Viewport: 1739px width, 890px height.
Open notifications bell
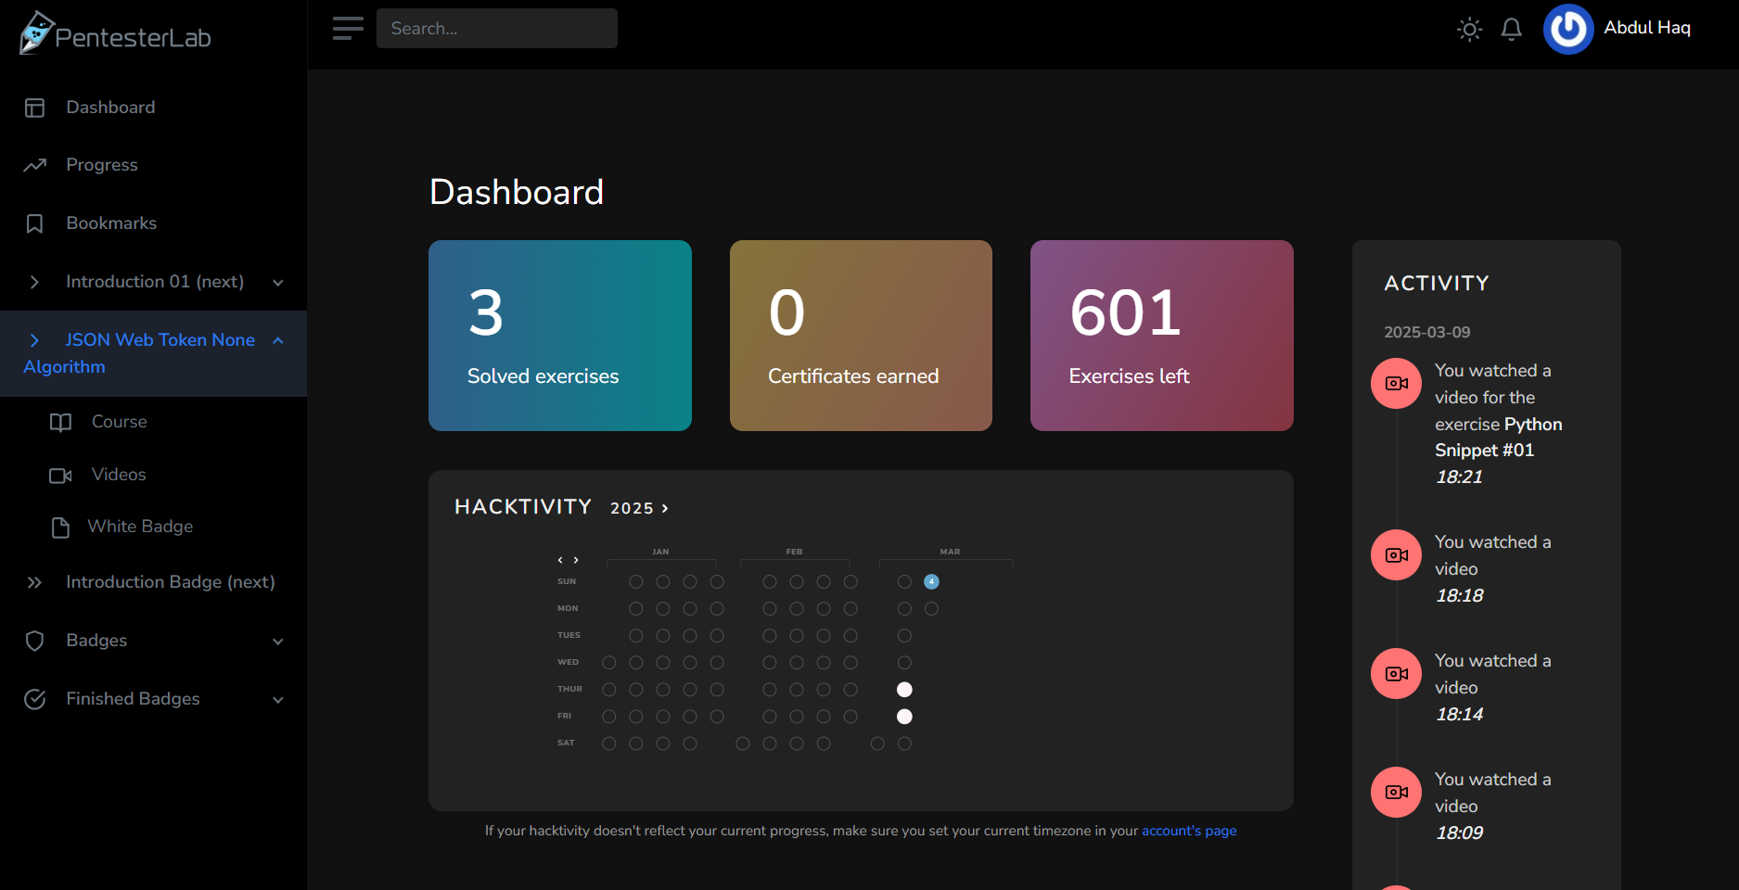[1512, 29]
